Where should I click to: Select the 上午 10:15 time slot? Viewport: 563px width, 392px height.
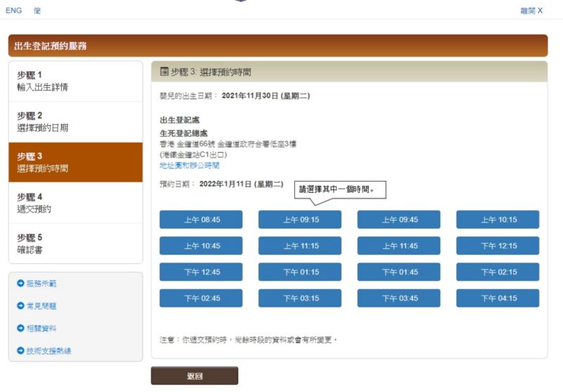[498, 220]
